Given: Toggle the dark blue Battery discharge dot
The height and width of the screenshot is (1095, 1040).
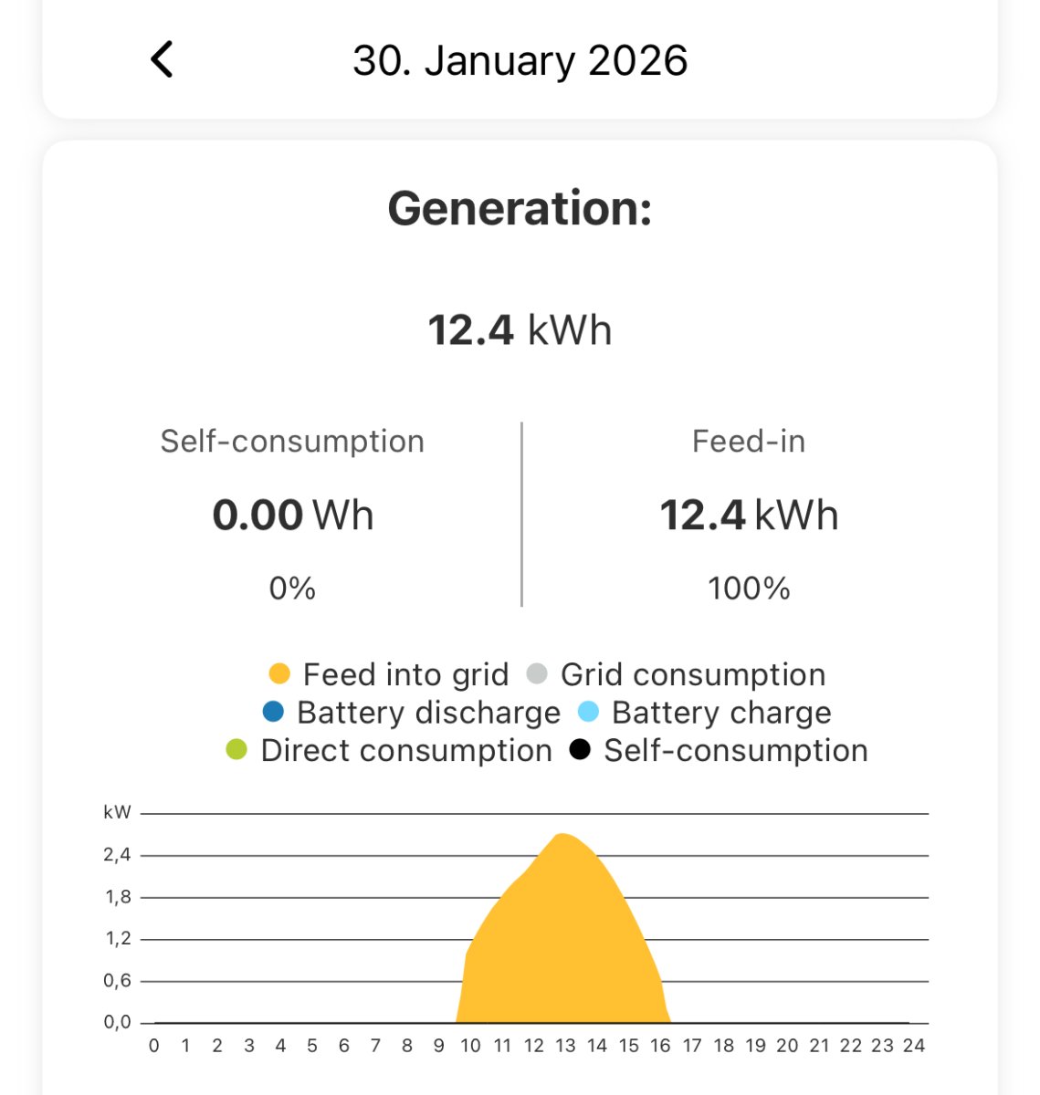Looking at the screenshot, I should [273, 712].
